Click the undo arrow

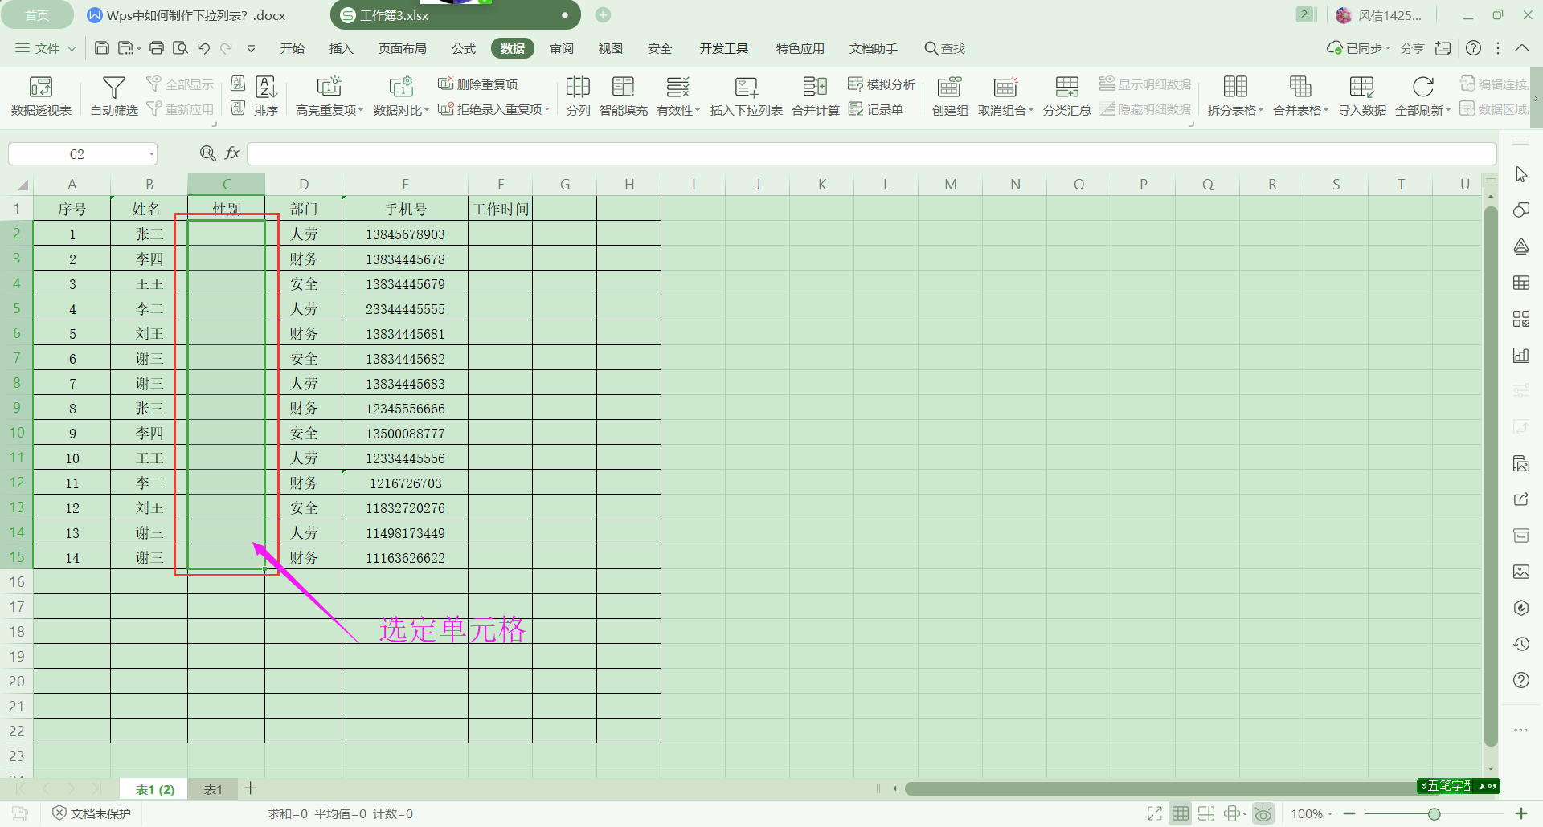click(x=203, y=48)
